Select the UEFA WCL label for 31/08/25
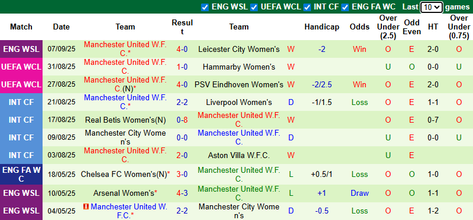 point(21,67)
